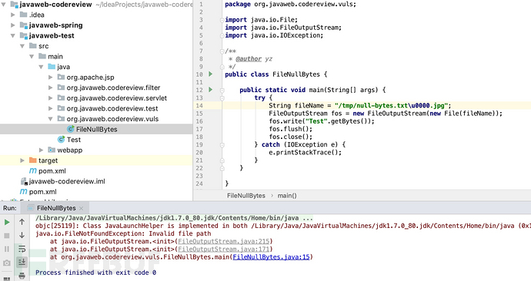Screen dimensions: 531x281
Task: Collapse the javaweb-codereview project root
Action: click(x=4, y=5)
